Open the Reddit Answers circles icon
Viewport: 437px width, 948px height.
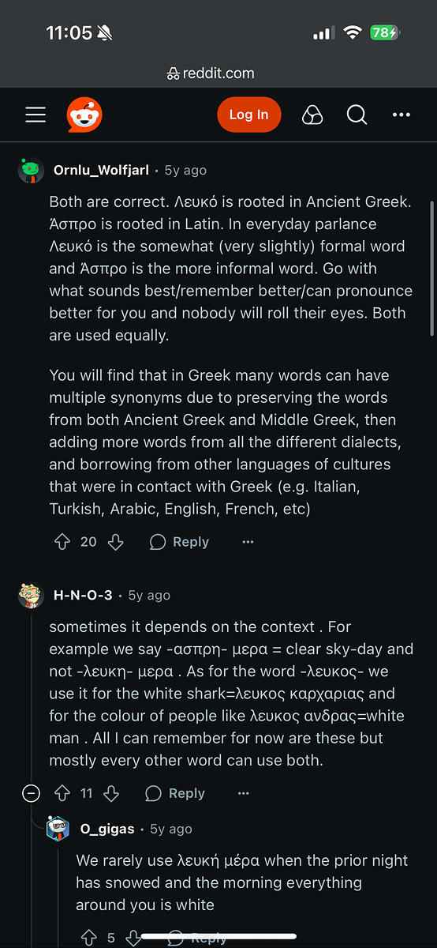point(312,115)
